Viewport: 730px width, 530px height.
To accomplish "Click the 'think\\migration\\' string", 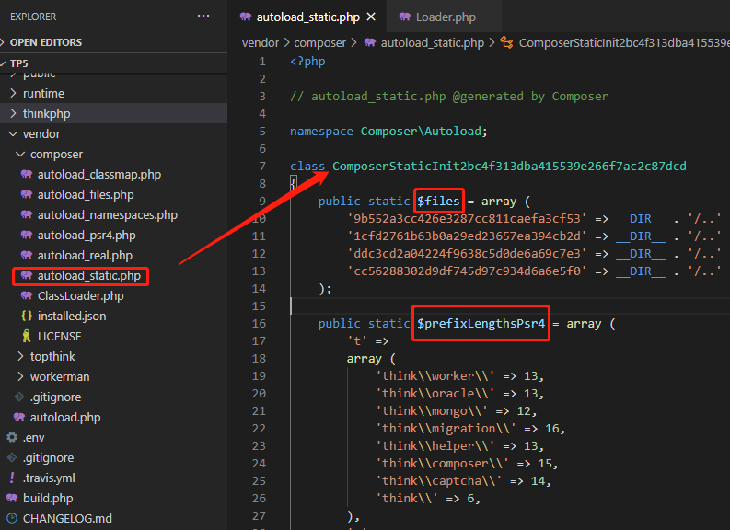I will coord(446,429).
